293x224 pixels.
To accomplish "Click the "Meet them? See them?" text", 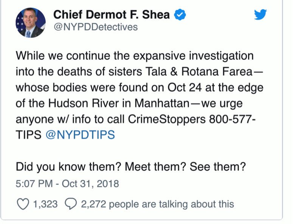I will click(185, 166).
